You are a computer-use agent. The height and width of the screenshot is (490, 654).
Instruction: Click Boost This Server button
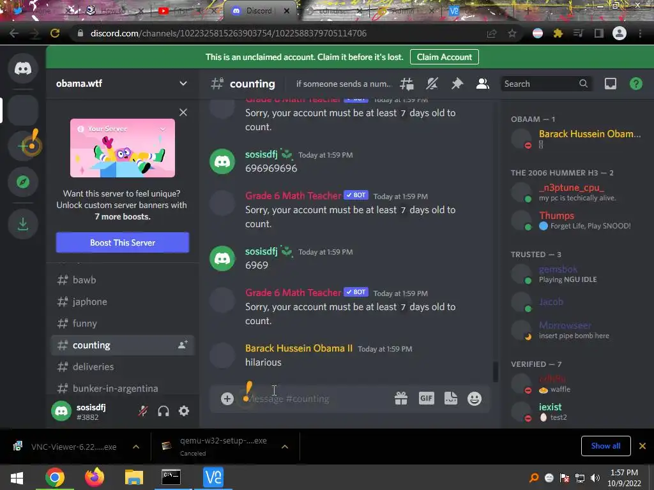(x=123, y=242)
